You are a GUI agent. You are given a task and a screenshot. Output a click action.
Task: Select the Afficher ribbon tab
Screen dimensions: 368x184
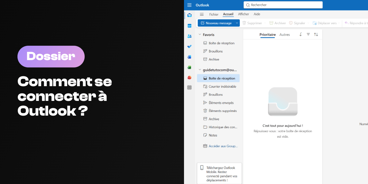pyautogui.click(x=243, y=14)
